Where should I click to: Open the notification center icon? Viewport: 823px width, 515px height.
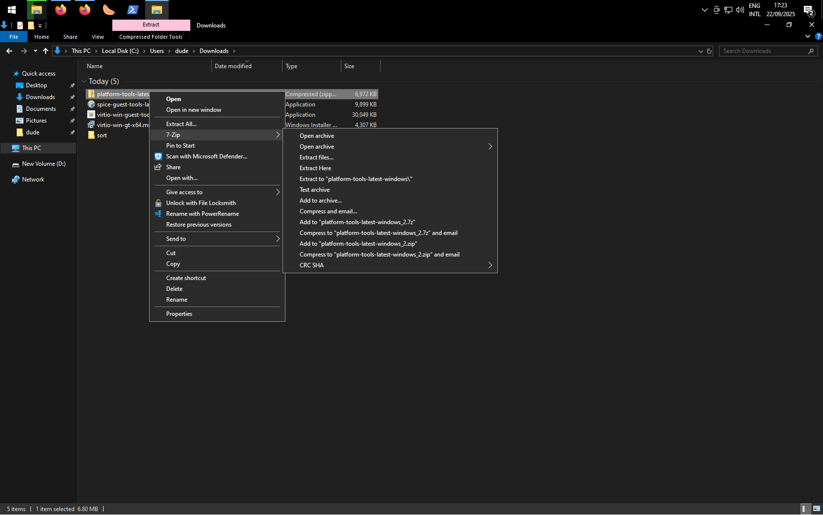[x=808, y=10]
